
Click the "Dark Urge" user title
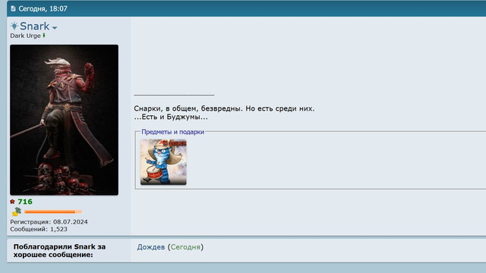(x=25, y=36)
